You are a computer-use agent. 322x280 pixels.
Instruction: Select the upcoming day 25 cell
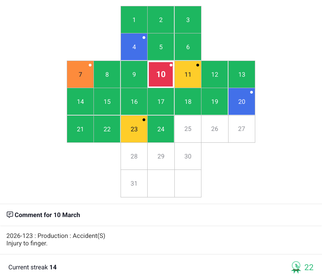pyautogui.click(x=188, y=129)
